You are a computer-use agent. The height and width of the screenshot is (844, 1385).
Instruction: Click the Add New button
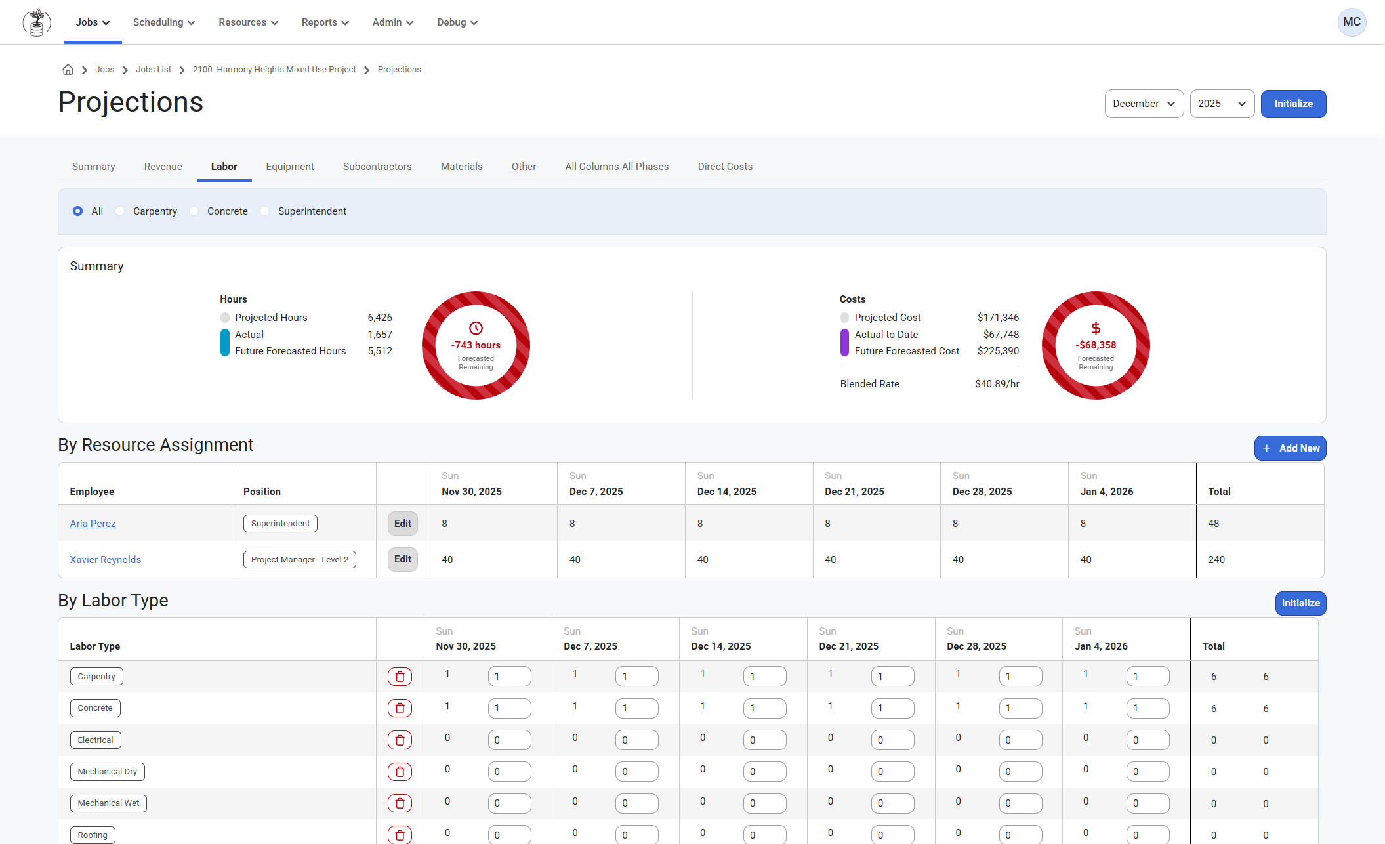click(x=1290, y=448)
